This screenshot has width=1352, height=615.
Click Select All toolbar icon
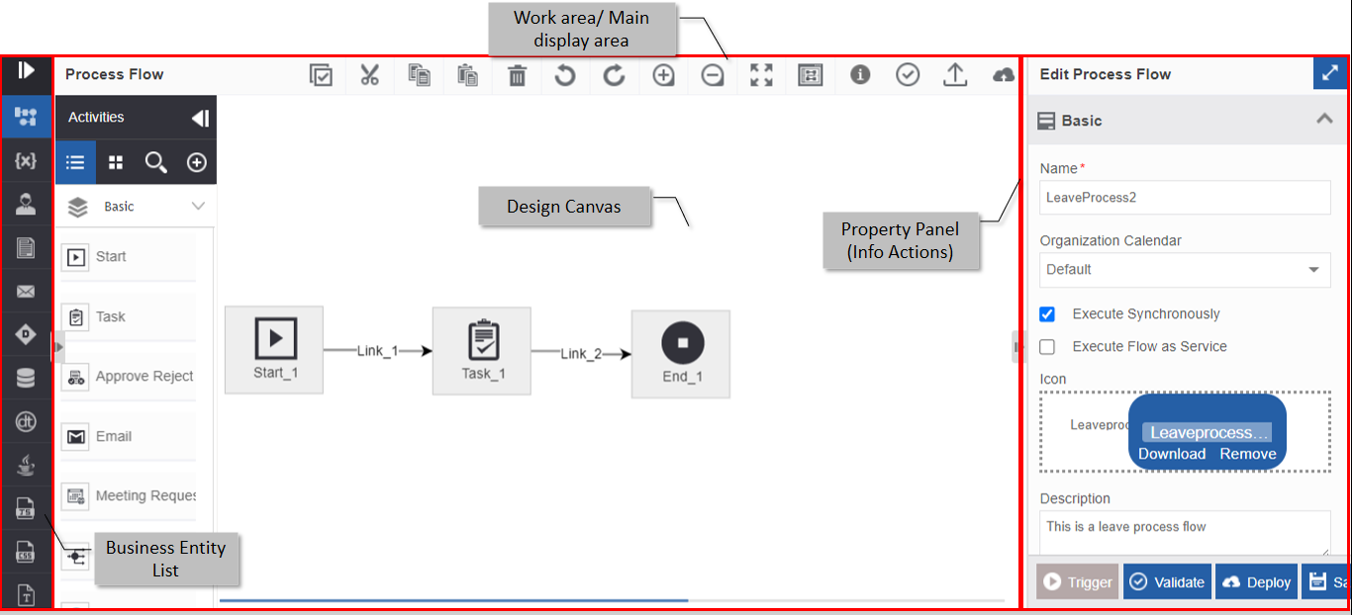321,75
